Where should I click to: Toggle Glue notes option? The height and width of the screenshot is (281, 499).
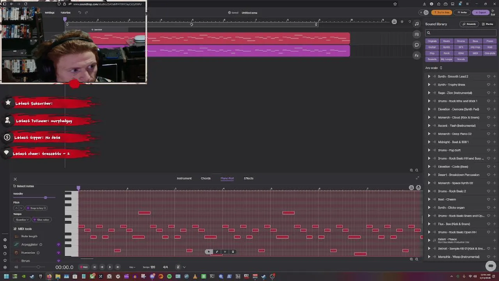42,220
